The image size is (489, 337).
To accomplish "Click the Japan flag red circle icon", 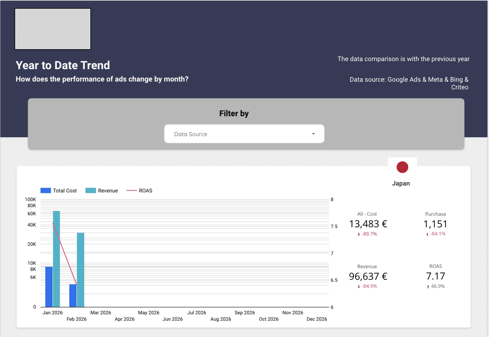I will click(402, 167).
